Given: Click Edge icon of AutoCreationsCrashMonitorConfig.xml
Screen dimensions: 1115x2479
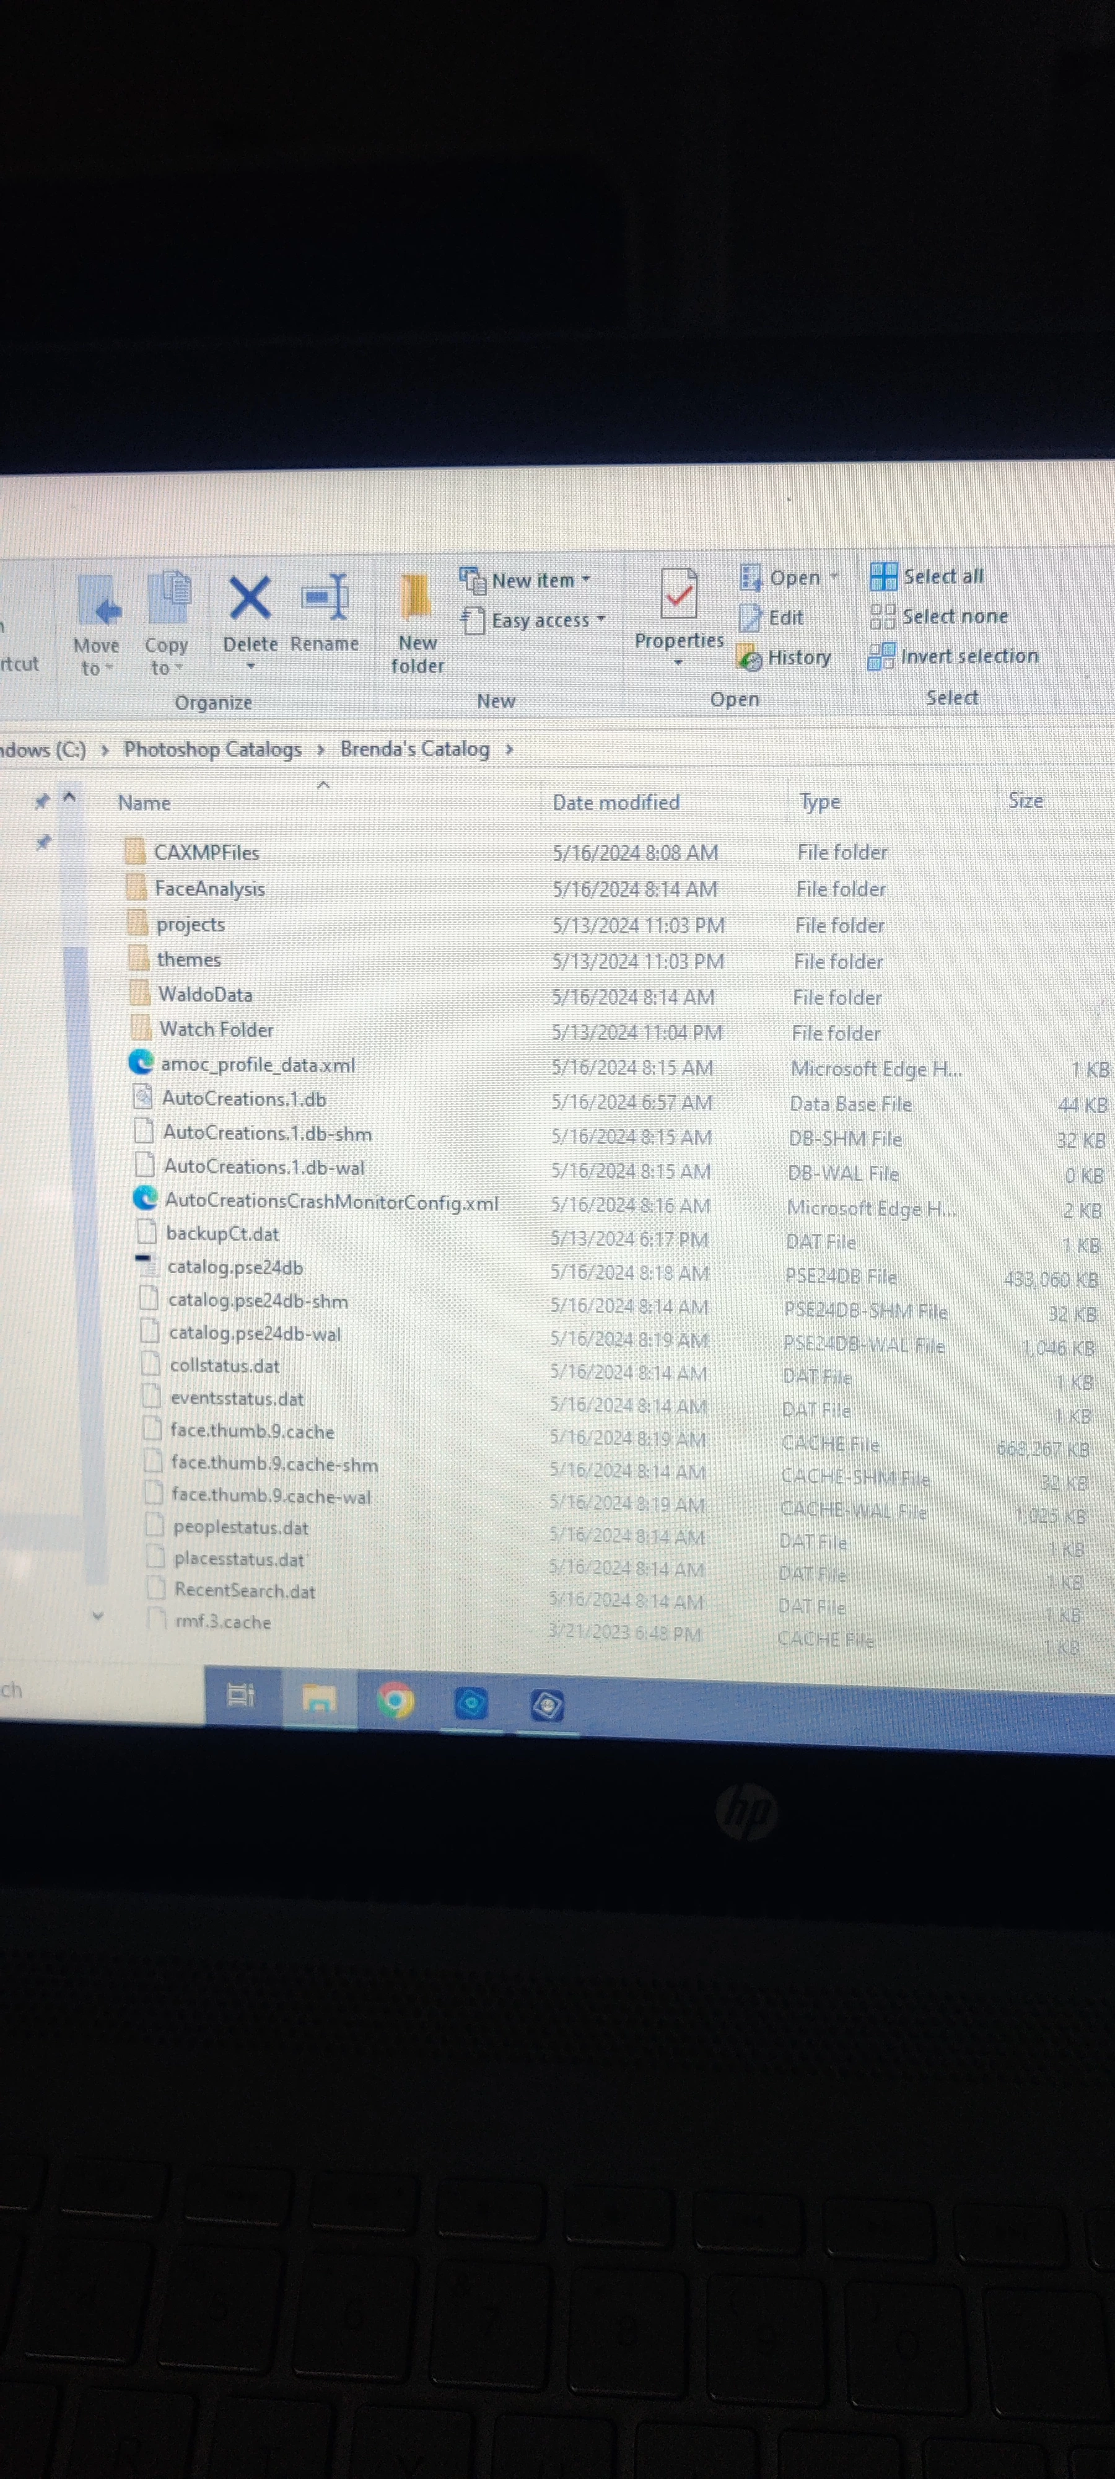Looking at the screenshot, I should click(146, 1199).
